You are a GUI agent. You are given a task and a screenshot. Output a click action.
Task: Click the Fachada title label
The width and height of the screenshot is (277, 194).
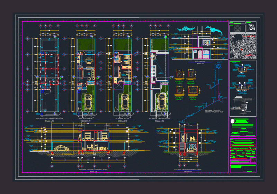(200, 61)
